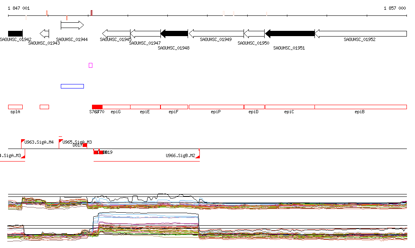Click the unlabeled red box below SAOUHSC_01943
This screenshot has width=415, height=248.
(45, 107)
